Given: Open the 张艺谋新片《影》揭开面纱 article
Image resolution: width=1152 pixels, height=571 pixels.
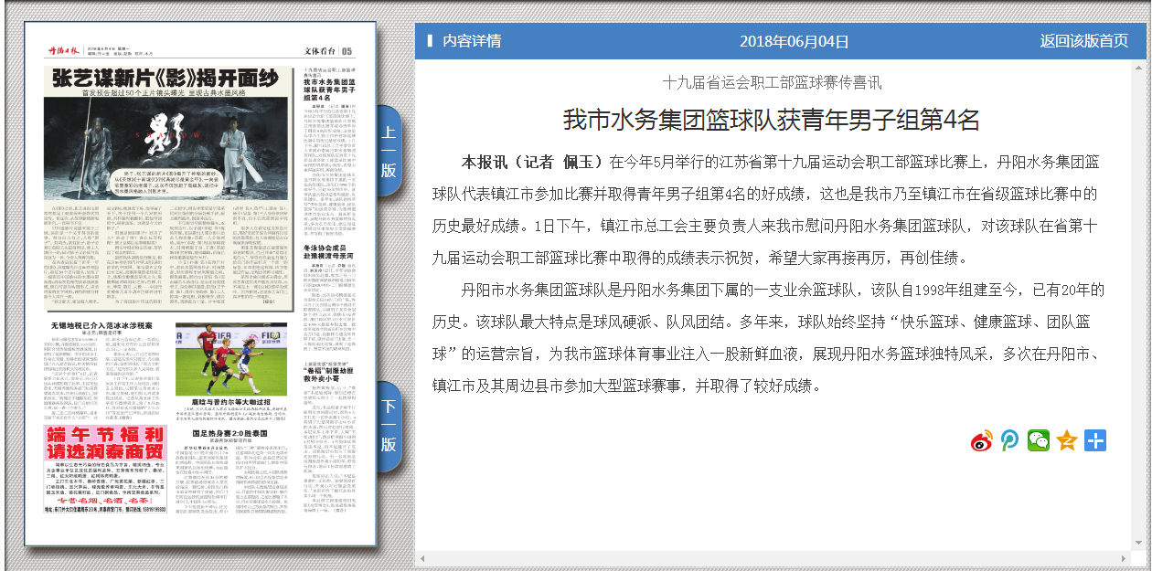Looking at the screenshot, I should [165, 79].
